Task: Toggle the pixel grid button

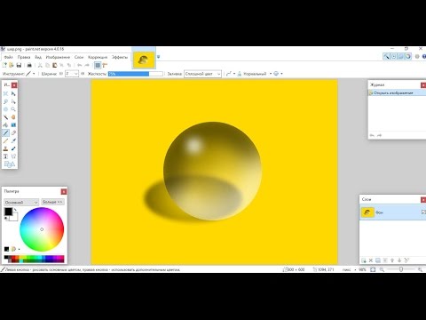Action: coord(98,65)
